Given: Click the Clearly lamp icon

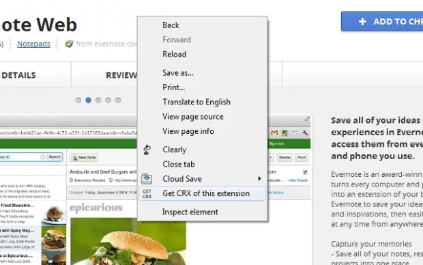Looking at the screenshot, I should click(x=147, y=150).
